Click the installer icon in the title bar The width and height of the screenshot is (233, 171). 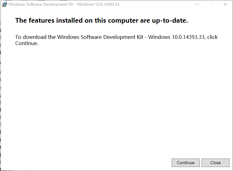pyautogui.click(x=5, y=4)
